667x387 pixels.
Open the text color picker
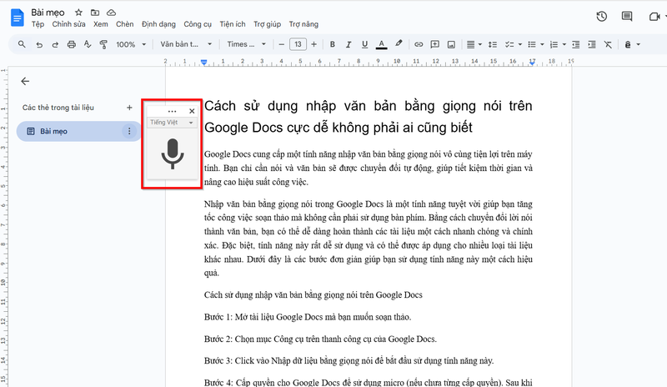pos(382,44)
